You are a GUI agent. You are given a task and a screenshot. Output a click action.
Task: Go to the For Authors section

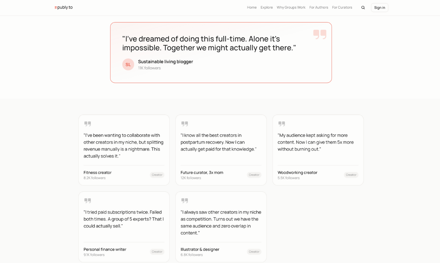[x=318, y=7]
